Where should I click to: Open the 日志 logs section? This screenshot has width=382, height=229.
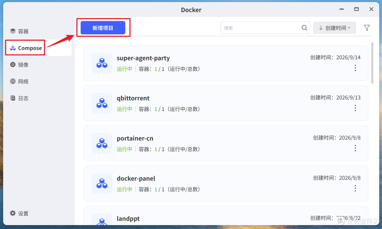pyautogui.click(x=19, y=98)
